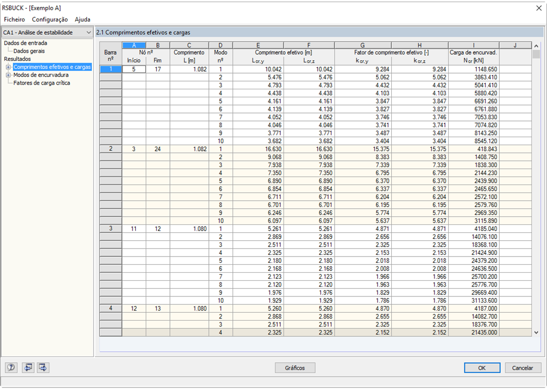
Task: Confirm with the OK button
Action: coord(482,368)
